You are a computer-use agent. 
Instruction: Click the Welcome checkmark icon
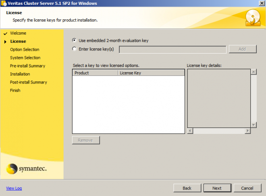point(5,33)
